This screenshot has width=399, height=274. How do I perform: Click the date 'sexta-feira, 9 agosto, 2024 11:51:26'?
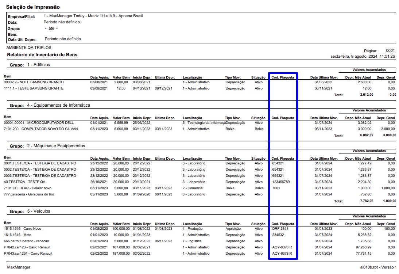363,57
